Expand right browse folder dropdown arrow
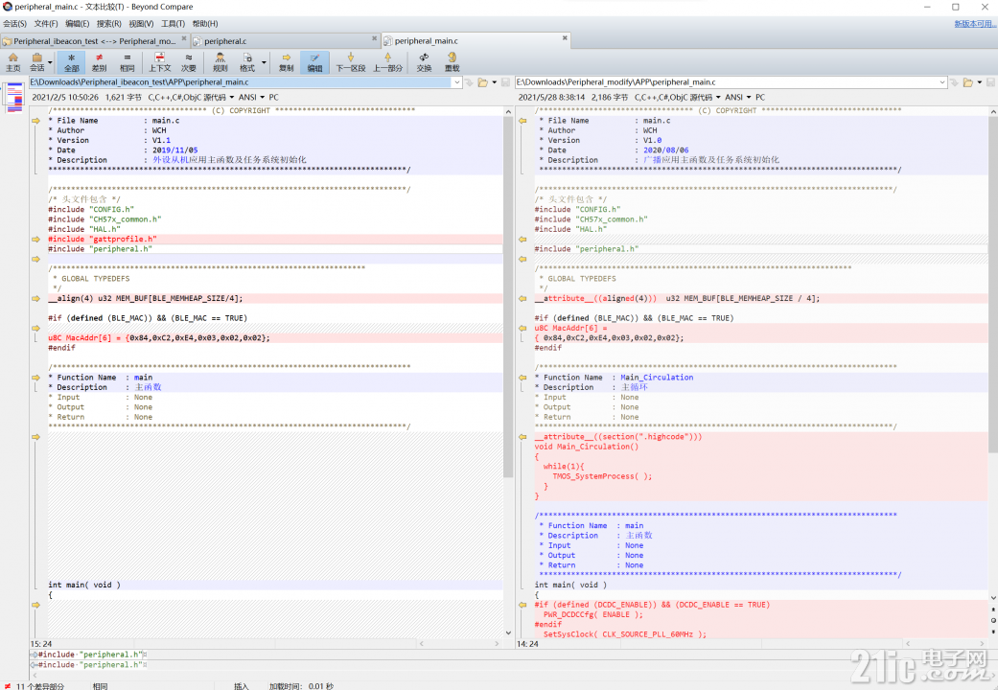 pos(980,82)
